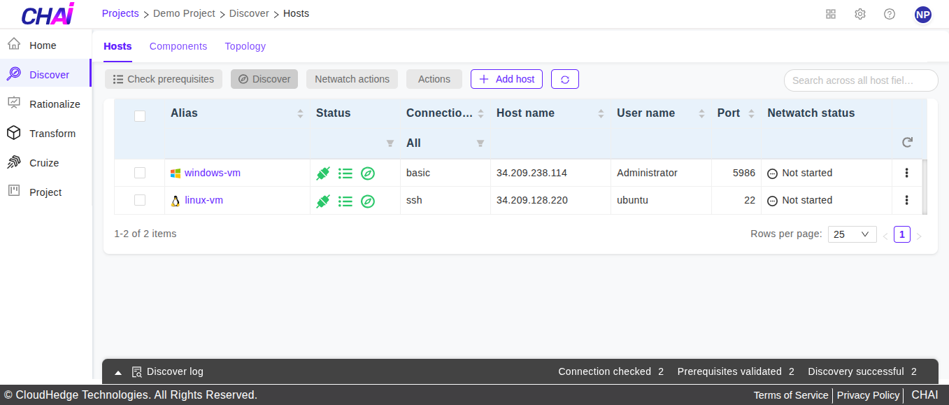The width and height of the screenshot is (949, 405).
Task: Switch to the Topology tab
Action: pyautogui.click(x=245, y=46)
